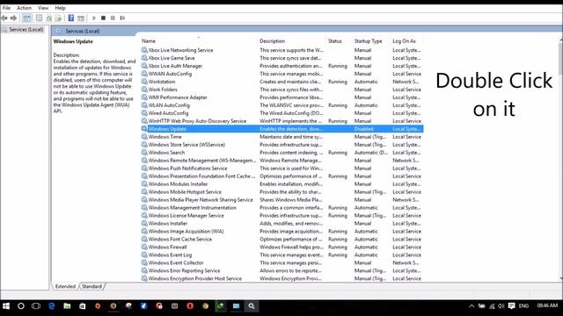Open the Help menu
The width and height of the screenshot is (563, 316).
pyautogui.click(x=60, y=8)
